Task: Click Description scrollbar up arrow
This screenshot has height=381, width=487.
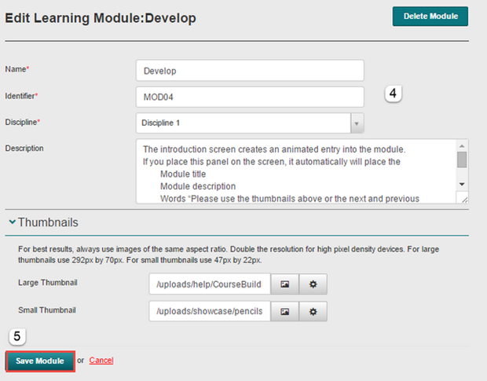Action: pos(462,146)
